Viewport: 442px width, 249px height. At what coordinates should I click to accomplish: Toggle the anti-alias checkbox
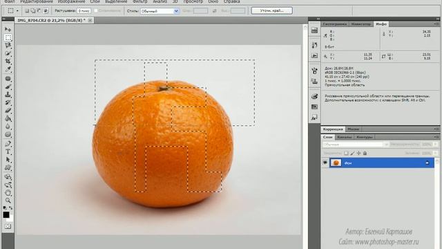(x=96, y=11)
